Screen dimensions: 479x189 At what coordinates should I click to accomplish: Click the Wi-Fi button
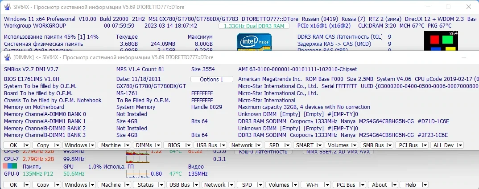tap(312, 185)
